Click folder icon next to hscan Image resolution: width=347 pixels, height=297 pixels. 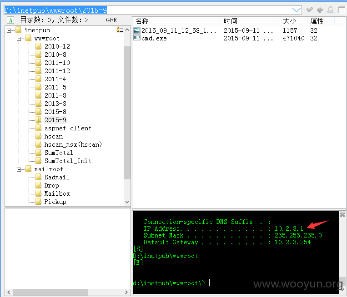[x=39, y=136]
